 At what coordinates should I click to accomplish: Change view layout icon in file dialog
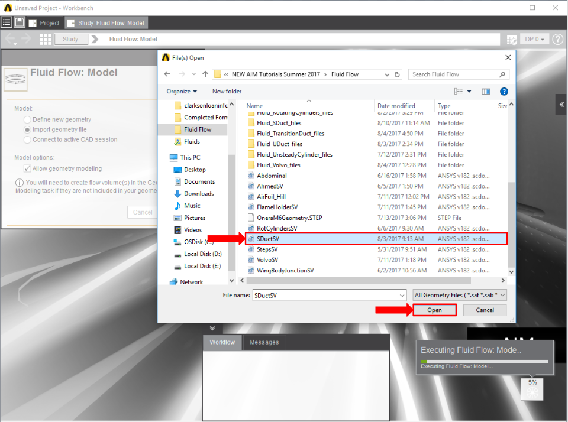(458, 91)
